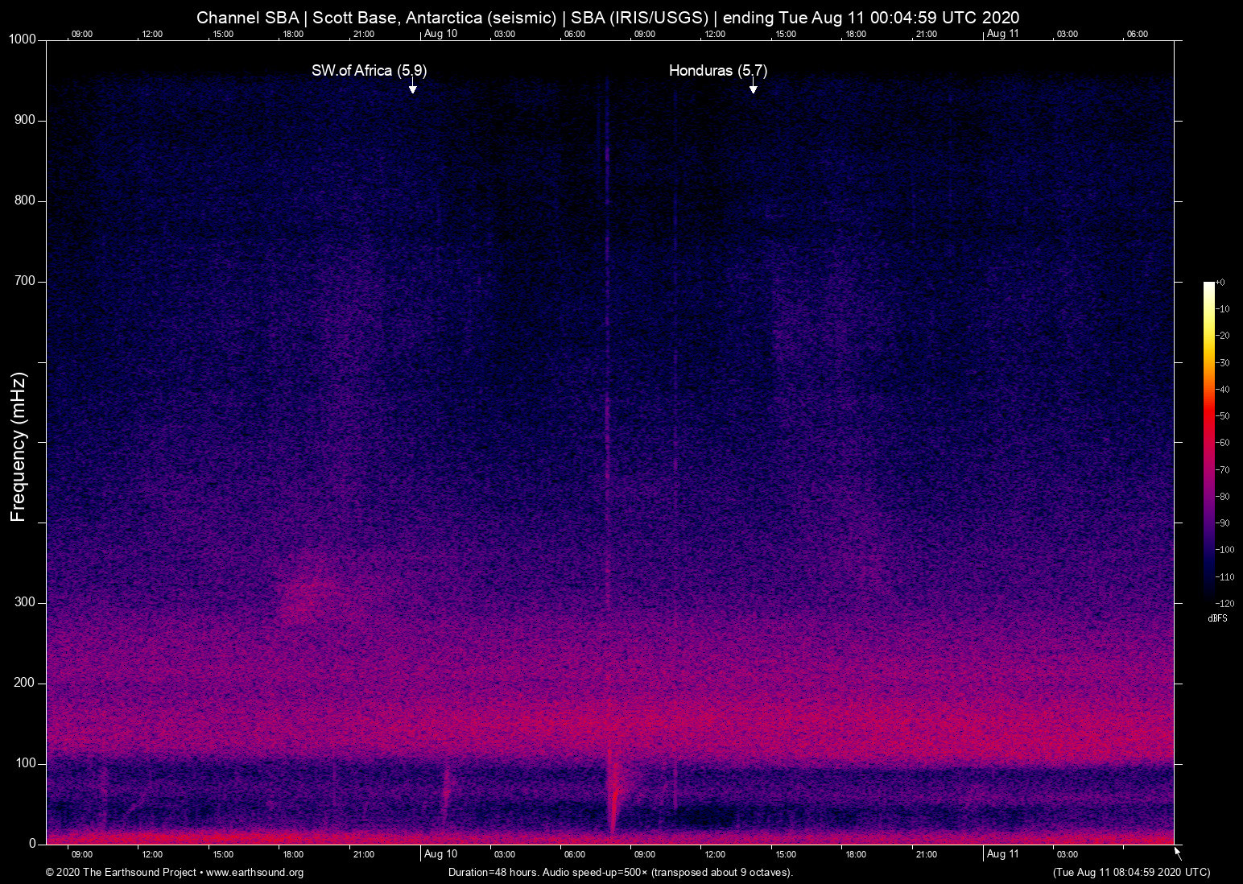Click the arrow marker below Honduras label
This screenshot has height=884, width=1243.
point(753,88)
